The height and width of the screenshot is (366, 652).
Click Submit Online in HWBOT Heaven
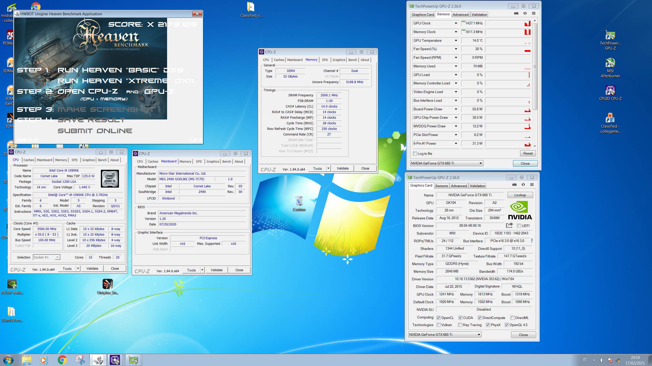coord(95,131)
